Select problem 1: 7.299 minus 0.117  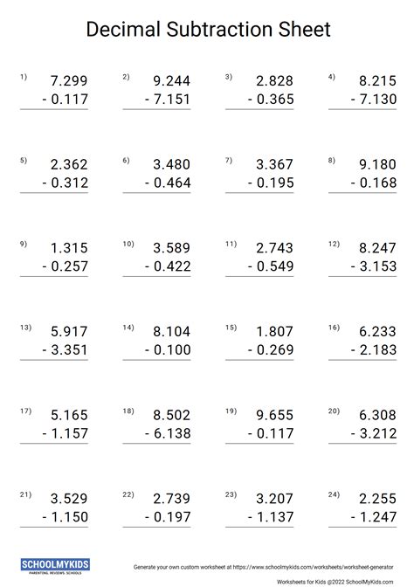[x=54, y=92]
